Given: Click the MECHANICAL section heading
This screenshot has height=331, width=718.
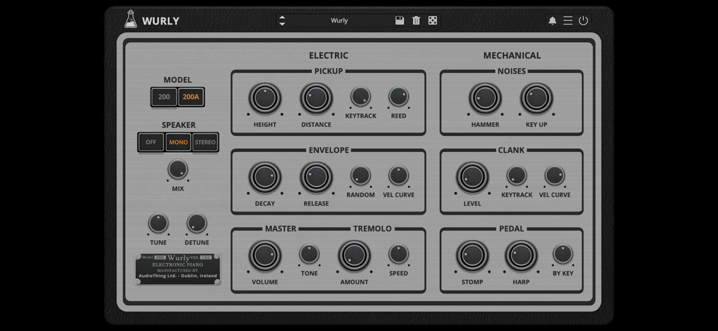Looking at the screenshot, I should click(x=512, y=55).
